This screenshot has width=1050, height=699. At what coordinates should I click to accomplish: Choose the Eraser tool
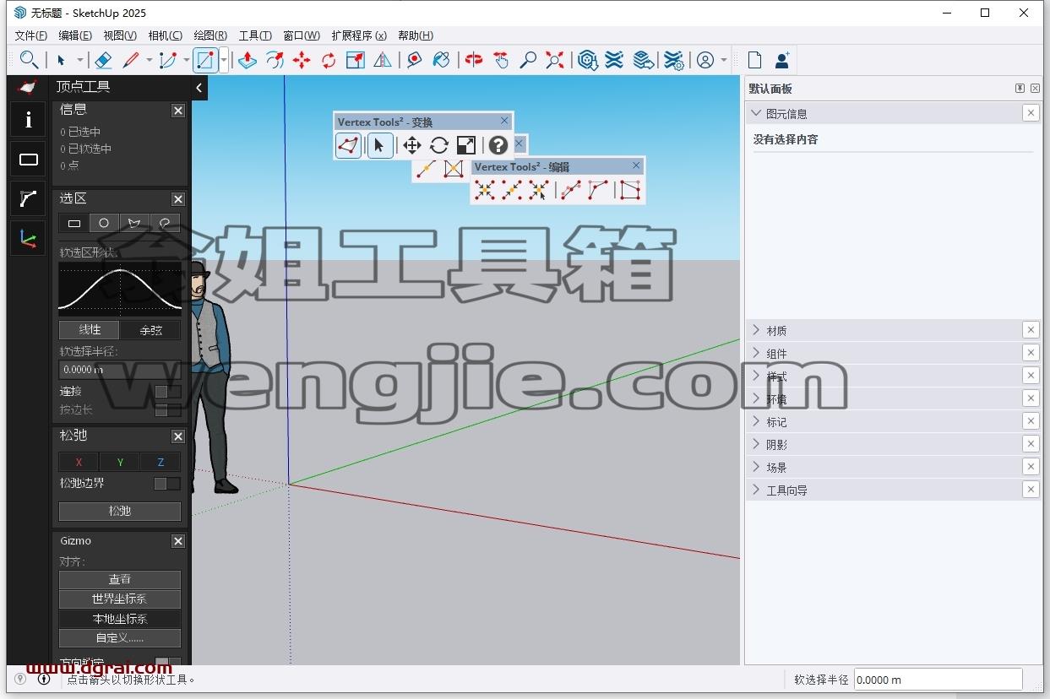[x=103, y=60]
